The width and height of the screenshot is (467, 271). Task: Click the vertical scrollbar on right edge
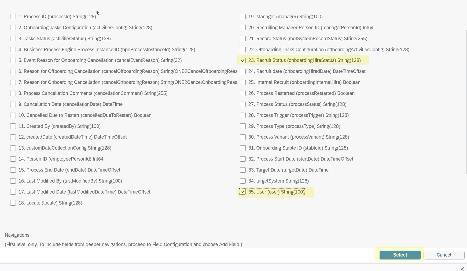click(x=466, y=102)
